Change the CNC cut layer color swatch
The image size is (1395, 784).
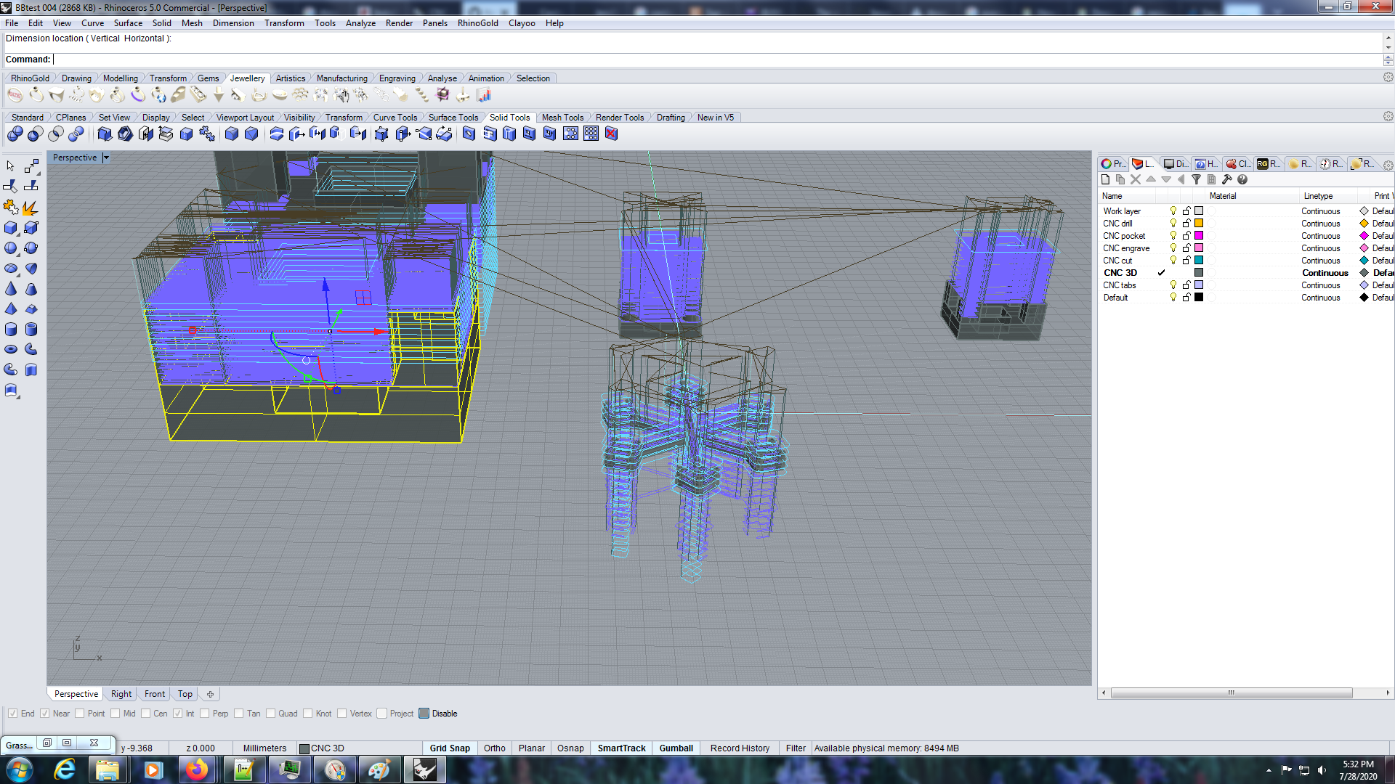[1199, 261]
